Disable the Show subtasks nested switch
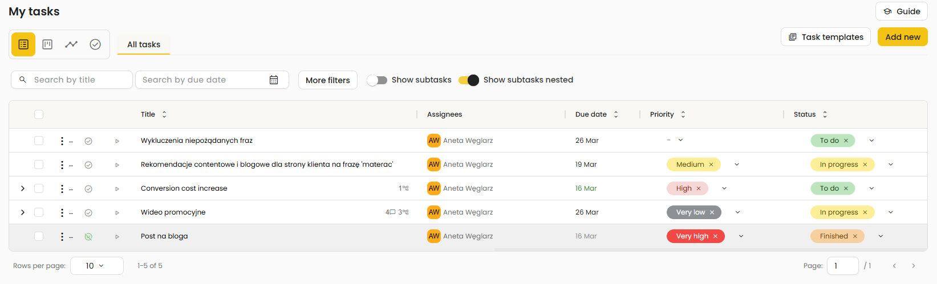 tap(469, 80)
